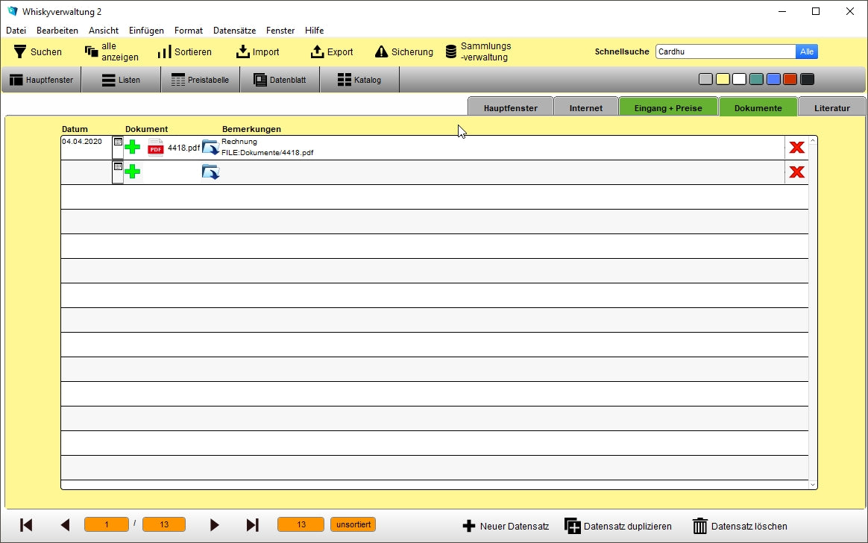Toggle the unsortiert sort status button
This screenshot has width=868, height=543.
point(353,524)
